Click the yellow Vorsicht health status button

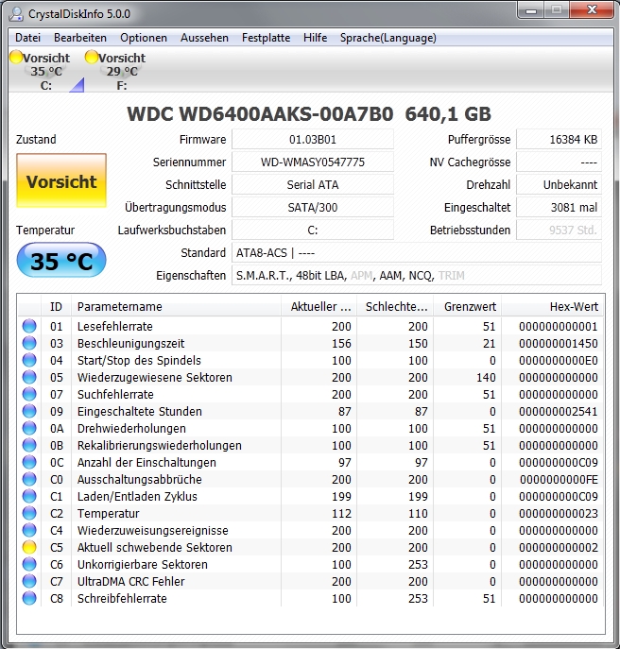pyautogui.click(x=61, y=180)
